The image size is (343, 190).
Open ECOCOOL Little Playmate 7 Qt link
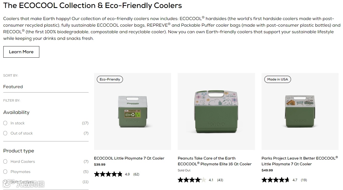coord(129,158)
